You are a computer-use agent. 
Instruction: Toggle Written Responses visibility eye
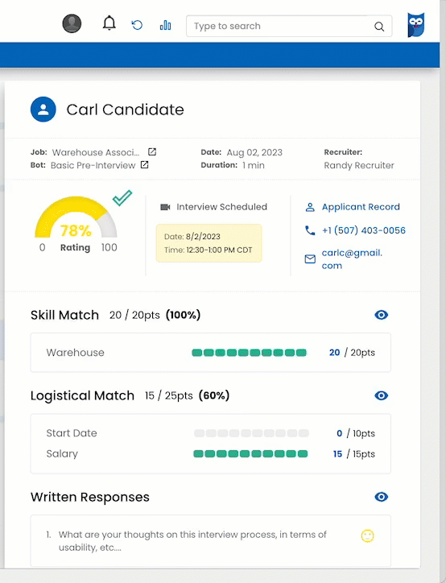click(382, 497)
